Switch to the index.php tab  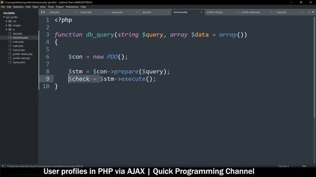tap(54, 12)
